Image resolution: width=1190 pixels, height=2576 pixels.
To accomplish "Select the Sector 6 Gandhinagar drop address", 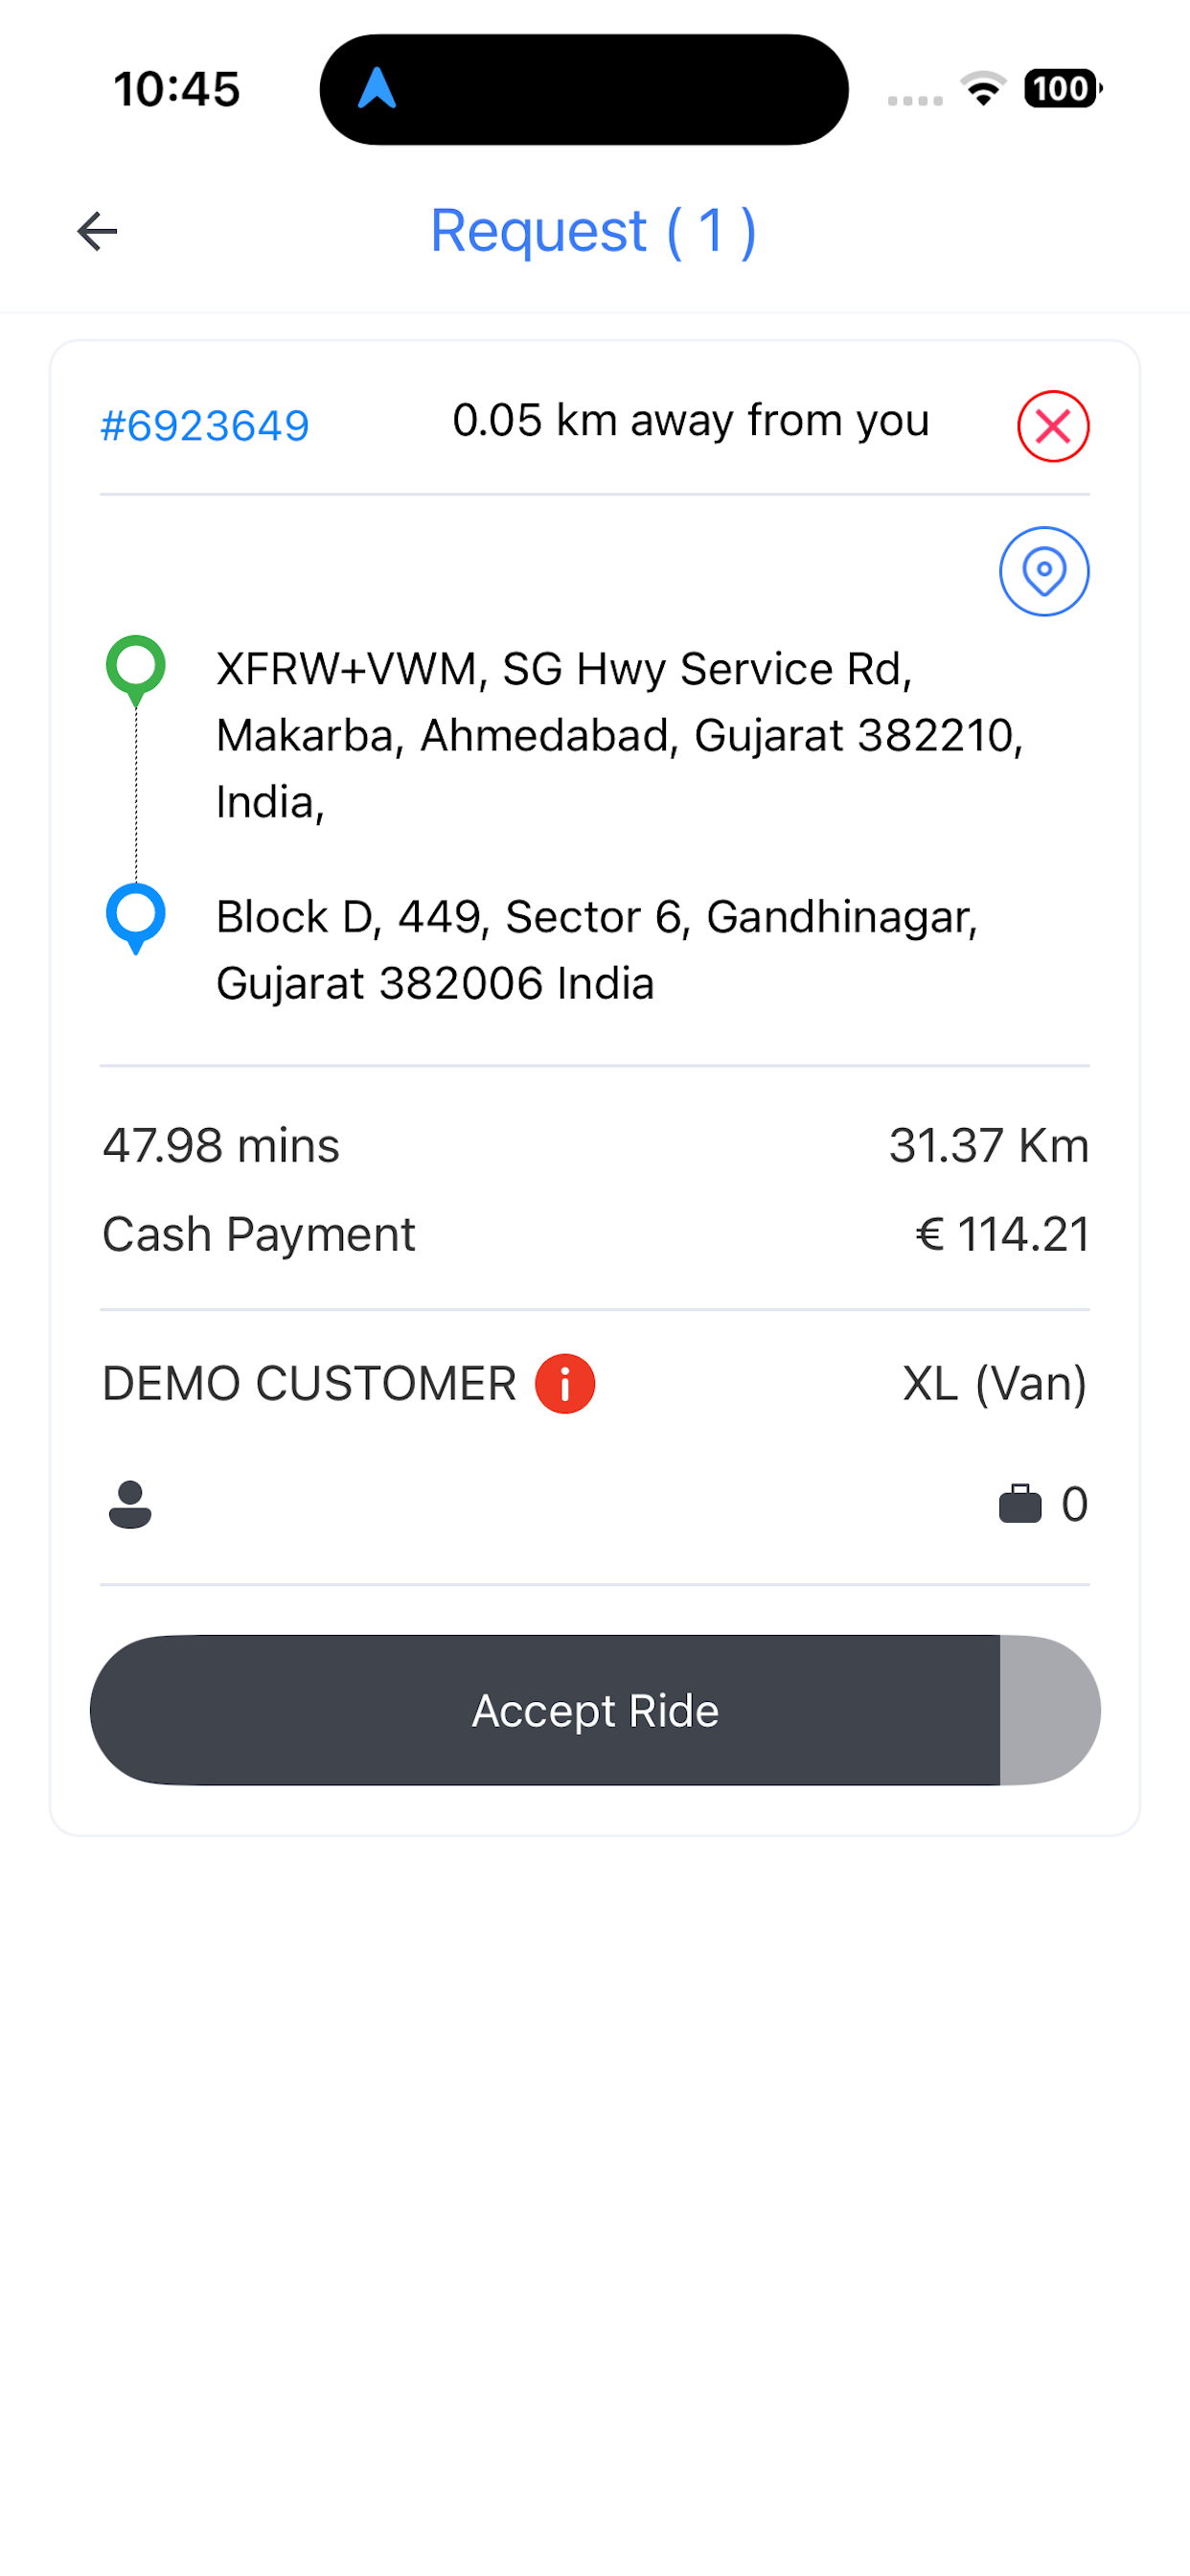I will coord(597,950).
